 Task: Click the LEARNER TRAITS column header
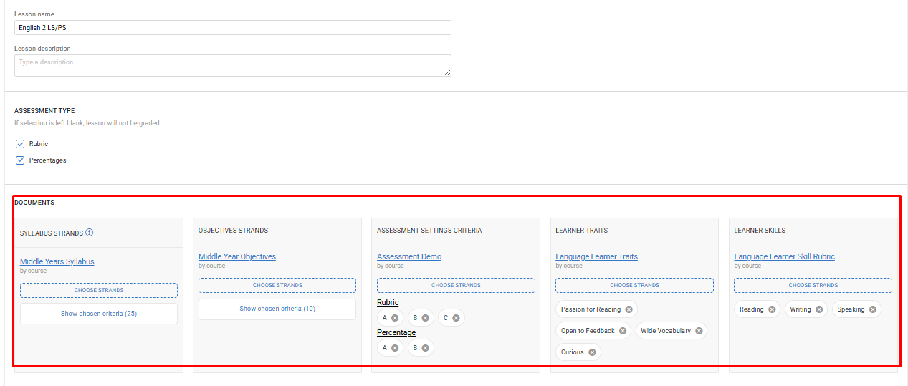click(581, 231)
